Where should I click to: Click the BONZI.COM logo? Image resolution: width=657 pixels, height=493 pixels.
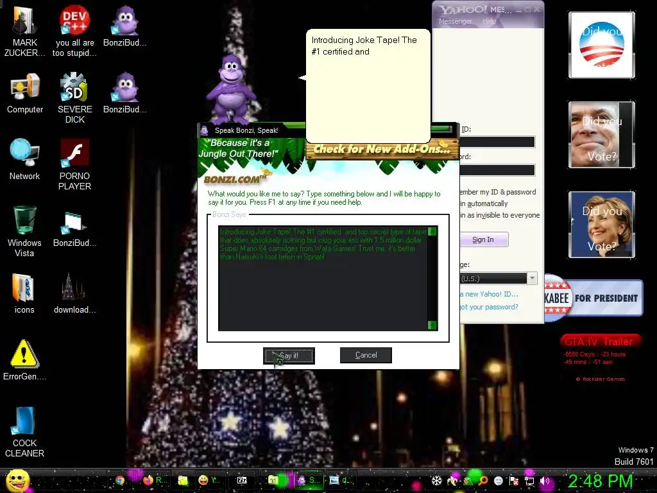[235, 180]
